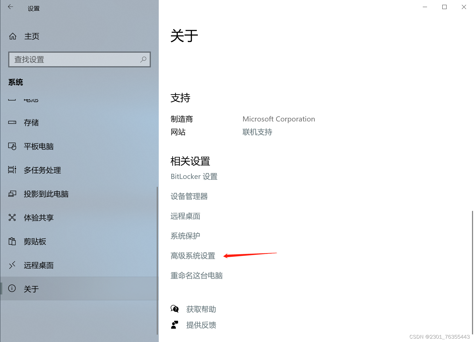Image resolution: width=474 pixels, height=342 pixels.
Task: Open the Home icon in sidebar
Action: coord(12,36)
